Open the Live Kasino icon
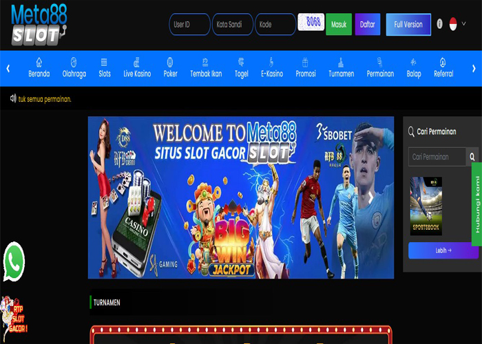 (x=137, y=62)
